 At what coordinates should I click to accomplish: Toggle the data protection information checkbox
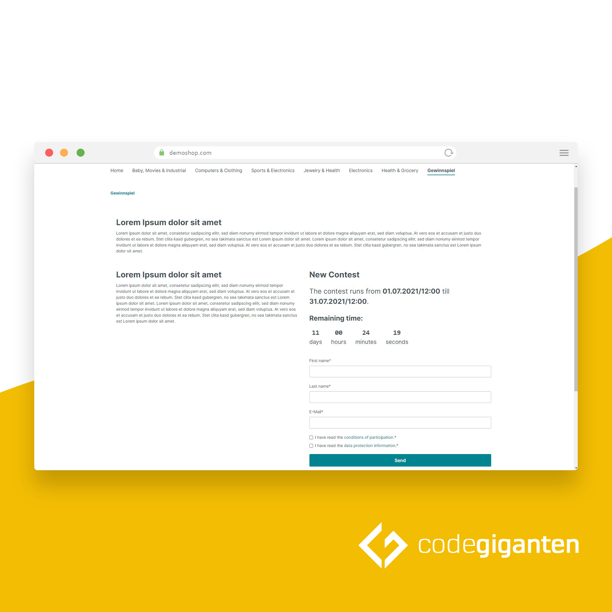(x=311, y=446)
